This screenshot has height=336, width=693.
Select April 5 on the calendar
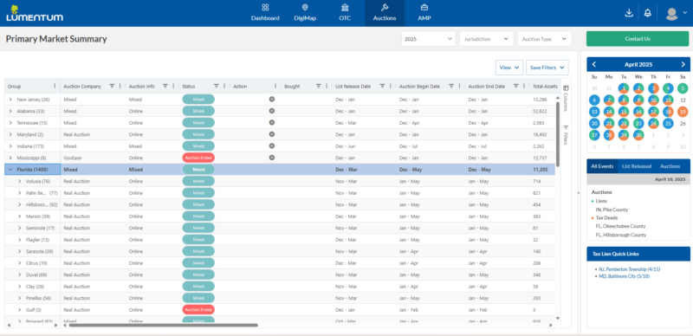(x=683, y=88)
